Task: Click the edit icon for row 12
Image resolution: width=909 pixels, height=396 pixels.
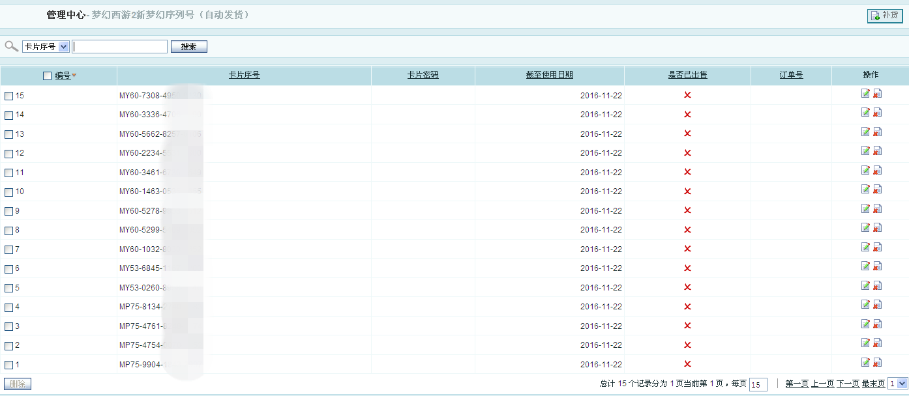Action: click(865, 151)
